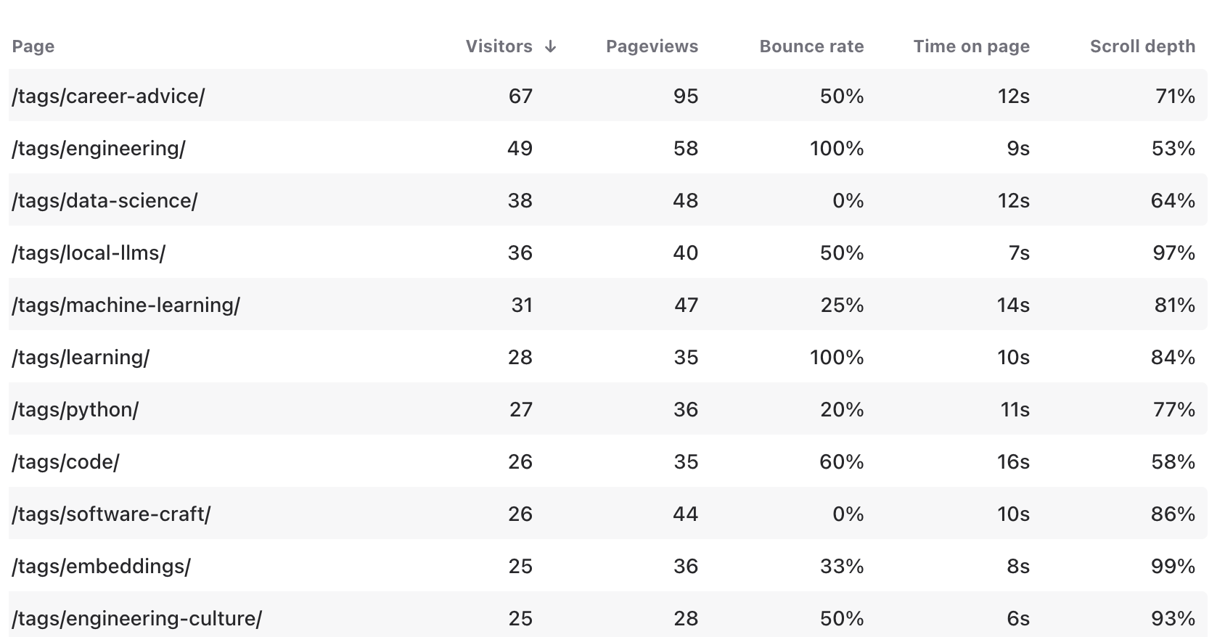
Task: Open the /tags/machine-learning/ page link
Action: point(126,305)
